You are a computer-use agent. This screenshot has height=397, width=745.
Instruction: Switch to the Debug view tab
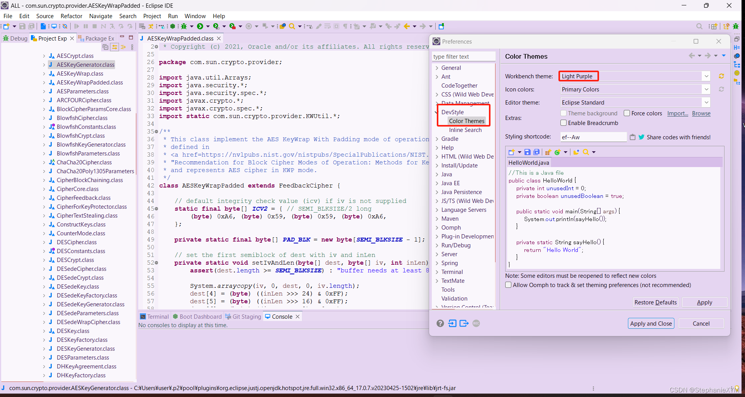(x=15, y=38)
